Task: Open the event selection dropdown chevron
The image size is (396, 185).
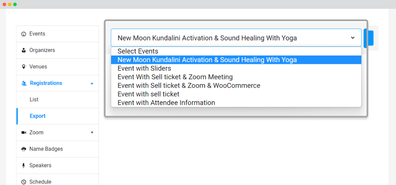Action: point(353,38)
